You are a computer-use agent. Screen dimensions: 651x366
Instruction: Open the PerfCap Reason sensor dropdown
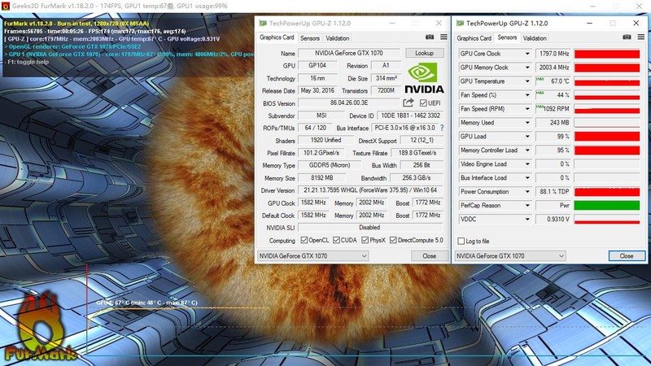coord(527,206)
